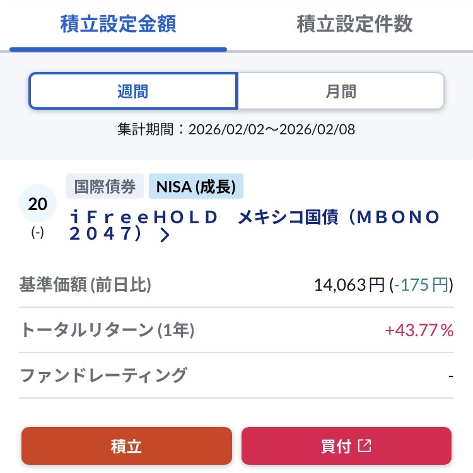Viewport: 473px width, 473px height.
Task: Open the 積立設定件数 tab
Action: (354, 24)
